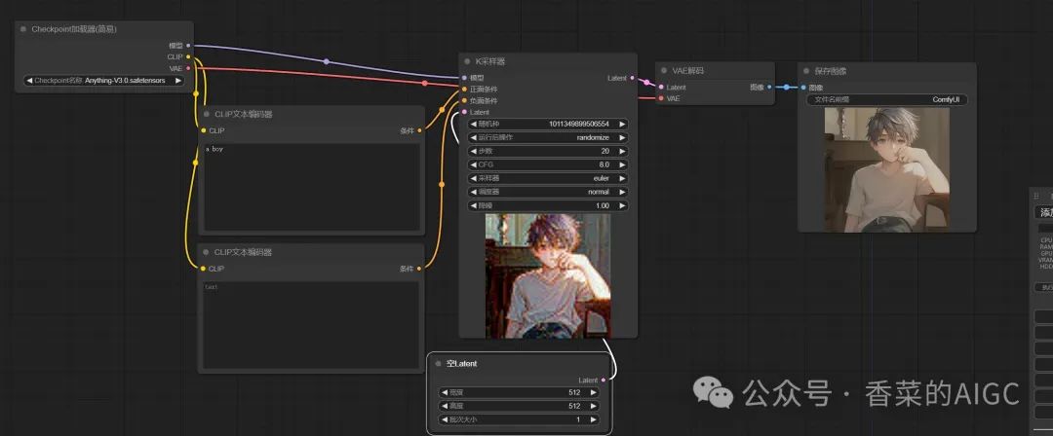Click the 图像 input port on 保存图像

803,88
